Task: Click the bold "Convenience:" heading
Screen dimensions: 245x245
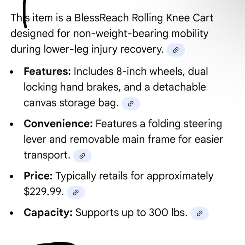Action: click(58, 124)
